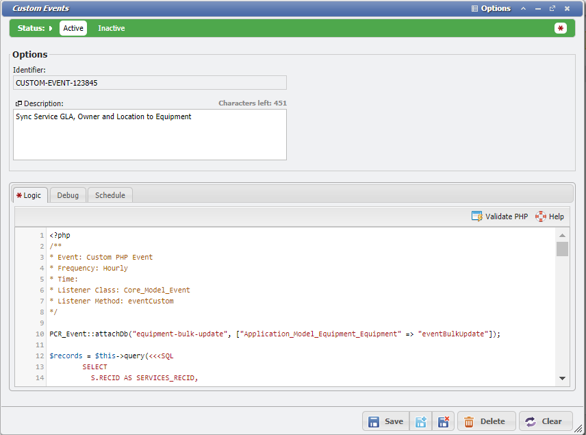Open Help using the life-ring icon

[x=539, y=216]
